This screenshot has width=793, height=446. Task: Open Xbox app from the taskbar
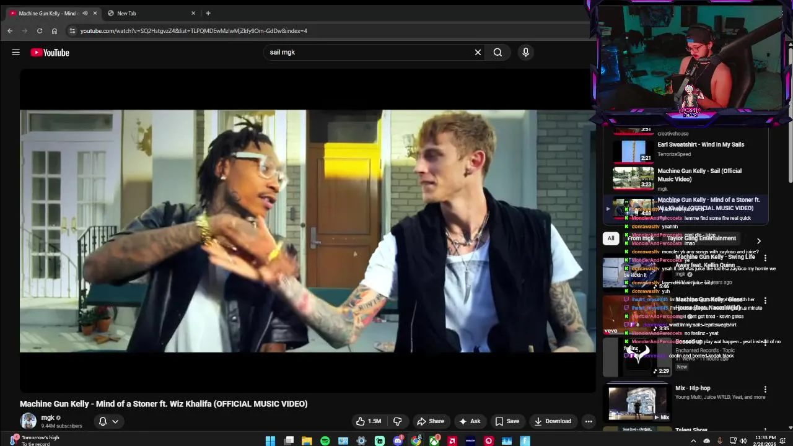(434, 441)
